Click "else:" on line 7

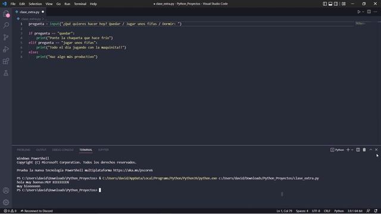coord(33,52)
